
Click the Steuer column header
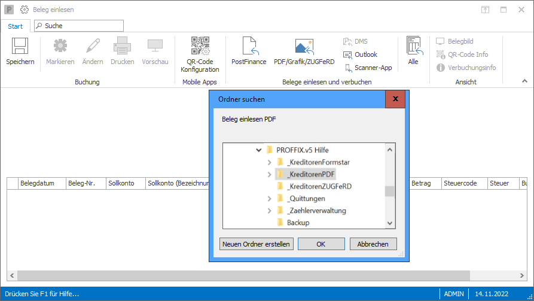(503, 183)
